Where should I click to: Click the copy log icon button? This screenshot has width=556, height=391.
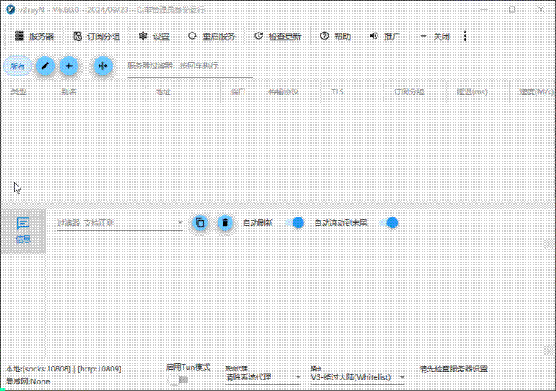[x=200, y=222]
